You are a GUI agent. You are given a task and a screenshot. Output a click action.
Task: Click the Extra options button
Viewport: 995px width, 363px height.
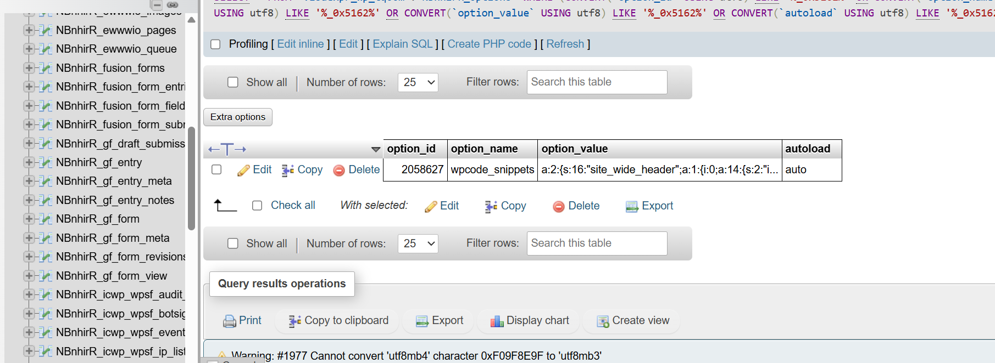click(238, 117)
